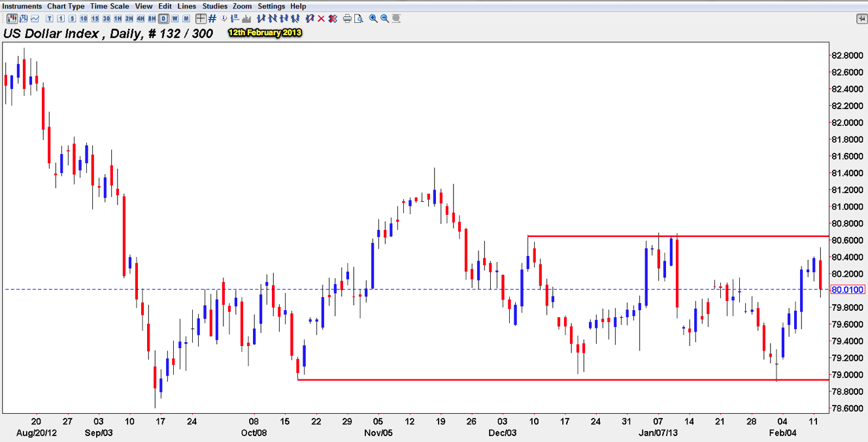Image resolution: width=868 pixels, height=442 pixels.
Task: Click the lower red support line
Action: [563, 379]
